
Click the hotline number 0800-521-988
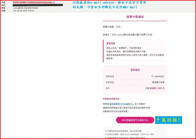[x=147, y=134]
